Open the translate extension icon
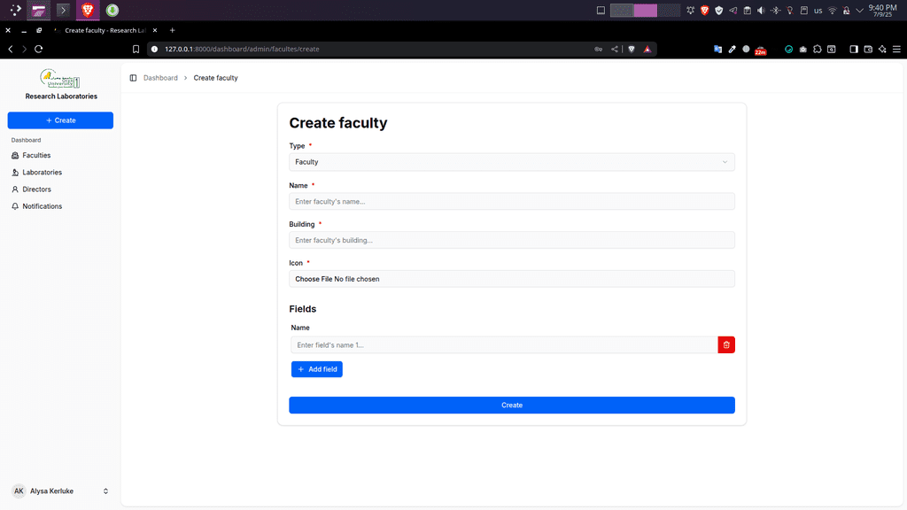 click(x=717, y=50)
